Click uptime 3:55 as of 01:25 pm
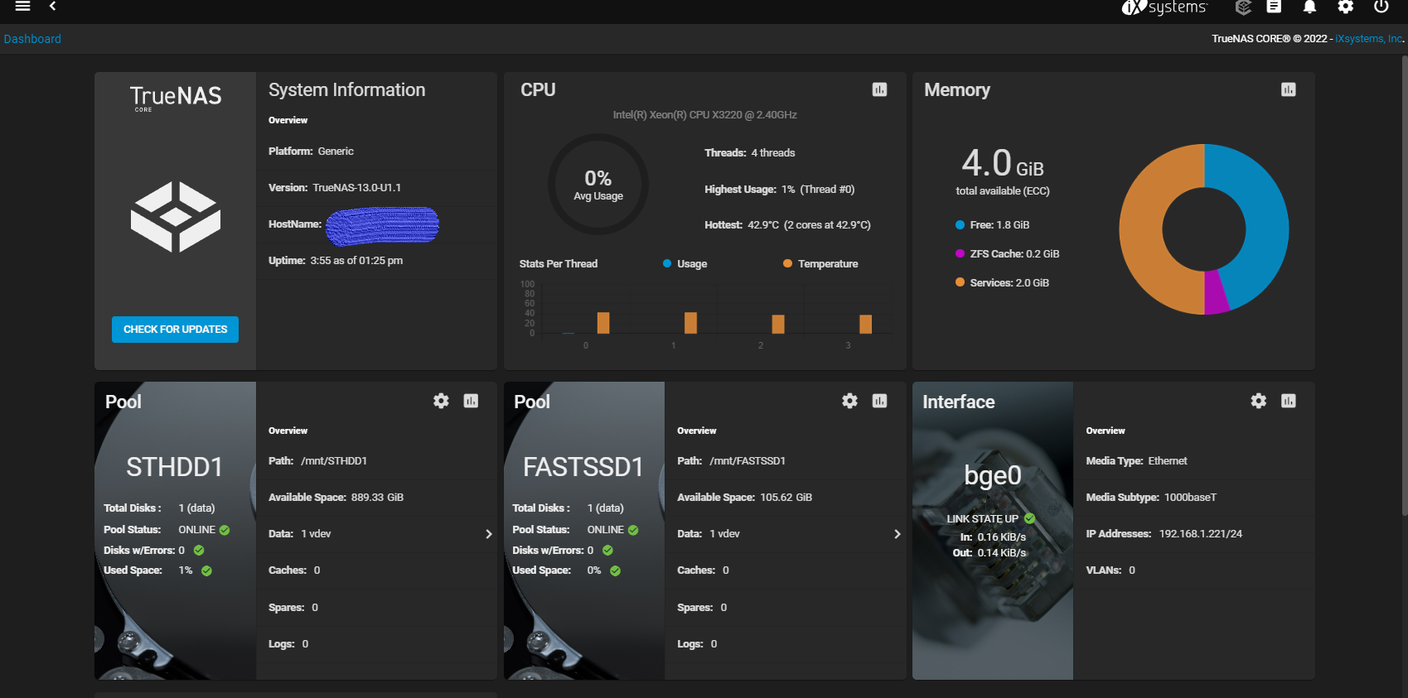 click(x=356, y=261)
